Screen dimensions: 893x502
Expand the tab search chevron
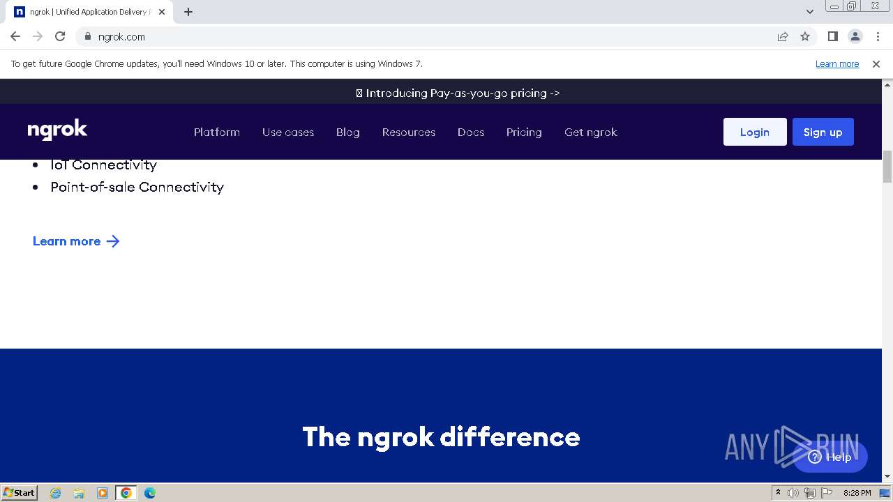(810, 12)
